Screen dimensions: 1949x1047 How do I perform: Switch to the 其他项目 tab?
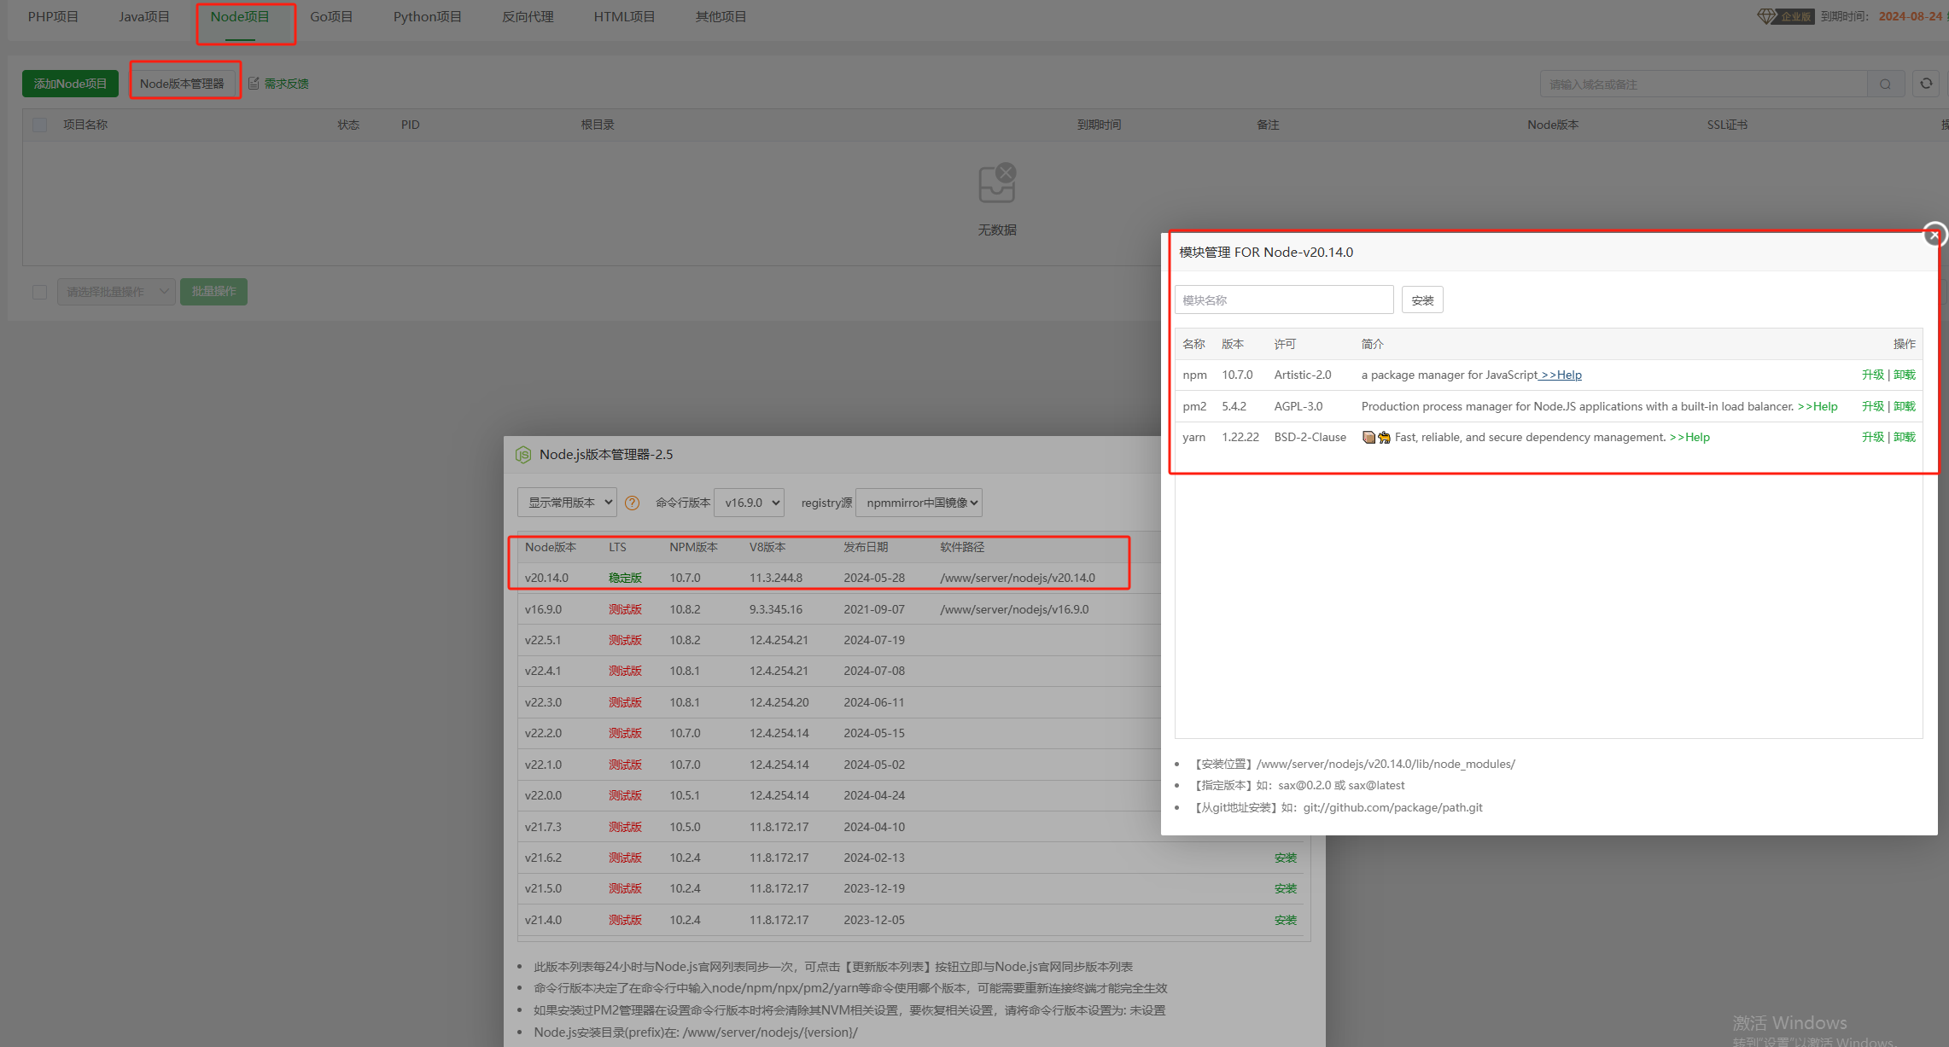click(x=721, y=17)
